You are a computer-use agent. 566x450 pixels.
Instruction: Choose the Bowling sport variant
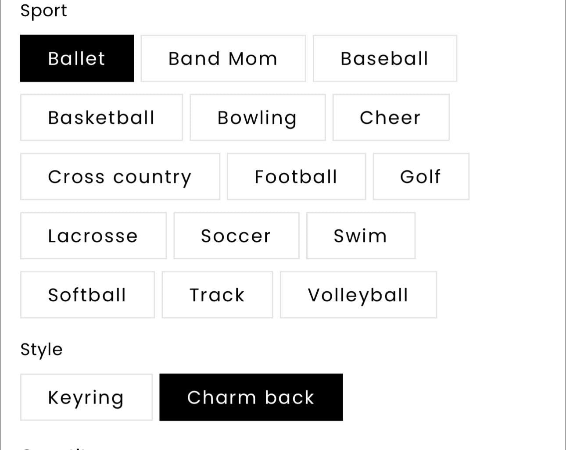[x=258, y=118]
